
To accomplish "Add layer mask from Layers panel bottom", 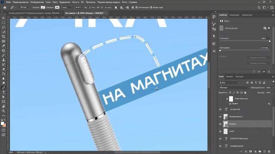I will 251,151.
